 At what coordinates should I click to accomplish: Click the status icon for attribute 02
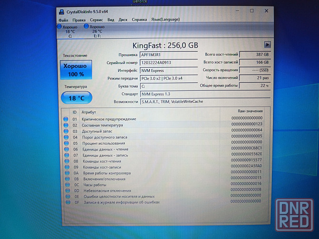[x=66, y=125]
